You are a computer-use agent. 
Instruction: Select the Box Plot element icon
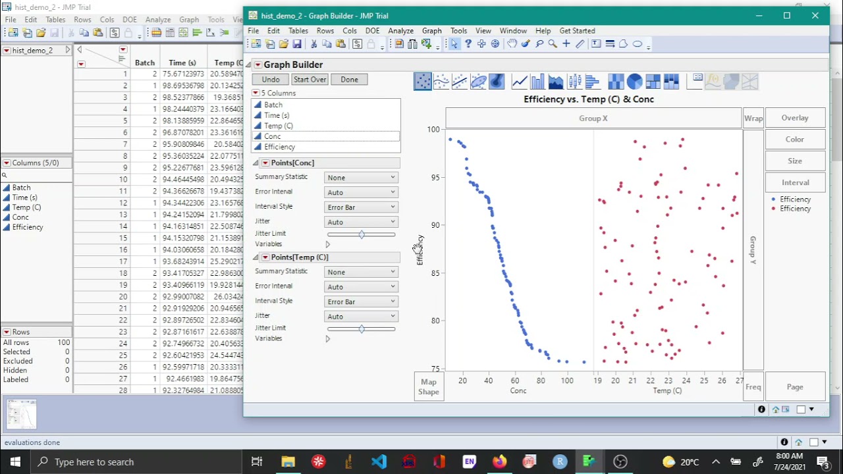(x=574, y=82)
